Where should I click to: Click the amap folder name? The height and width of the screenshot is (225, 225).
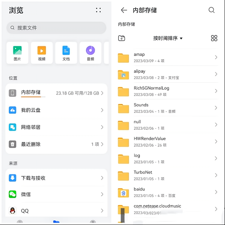point(139,54)
